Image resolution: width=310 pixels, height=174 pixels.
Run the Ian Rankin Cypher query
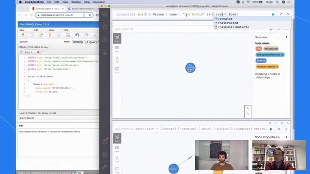coord(273,14)
